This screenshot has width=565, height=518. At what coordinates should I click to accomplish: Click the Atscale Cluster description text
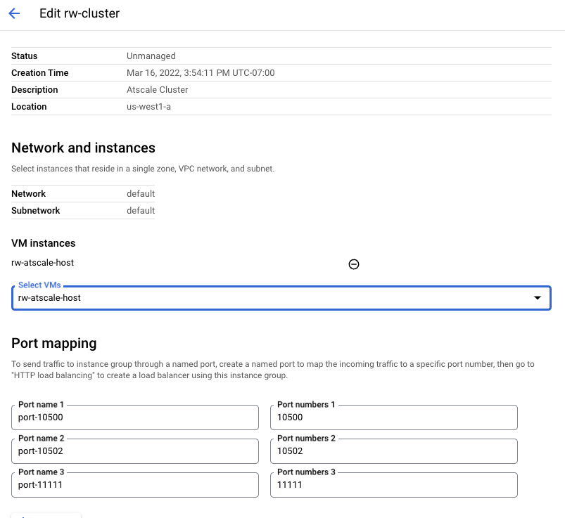[157, 90]
